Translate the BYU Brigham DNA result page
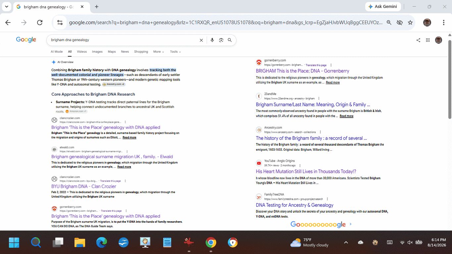Screen dimensions: 452x254 point(111,181)
